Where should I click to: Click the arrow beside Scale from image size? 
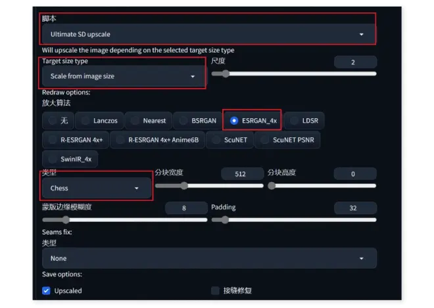pyautogui.click(x=193, y=76)
